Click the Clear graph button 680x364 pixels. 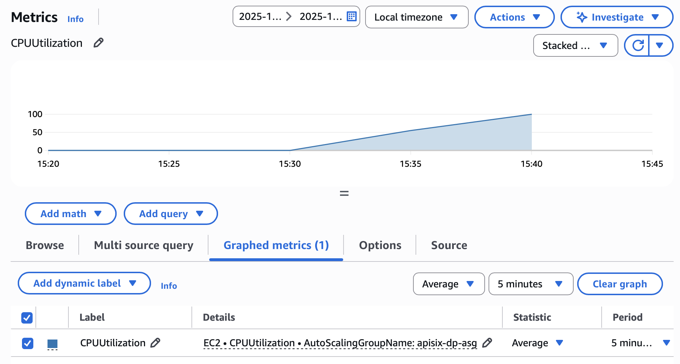point(619,284)
